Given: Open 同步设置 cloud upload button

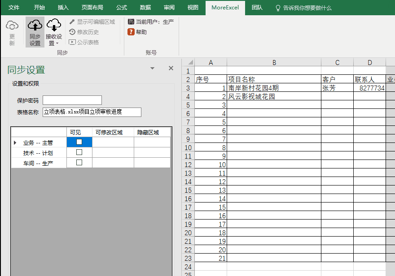Looking at the screenshot, I should click(x=35, y=32).
